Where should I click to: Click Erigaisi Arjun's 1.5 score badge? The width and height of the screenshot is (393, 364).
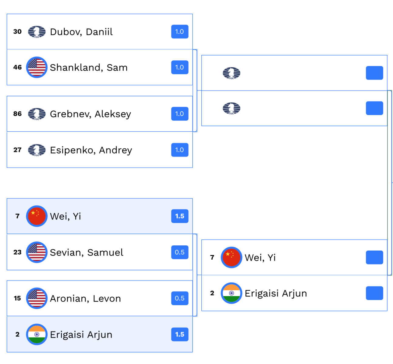180,335
